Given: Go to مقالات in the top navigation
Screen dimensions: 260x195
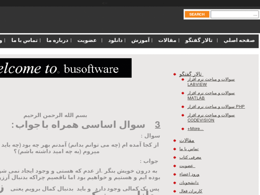Looking at the screenshot, I should (167, 40).
